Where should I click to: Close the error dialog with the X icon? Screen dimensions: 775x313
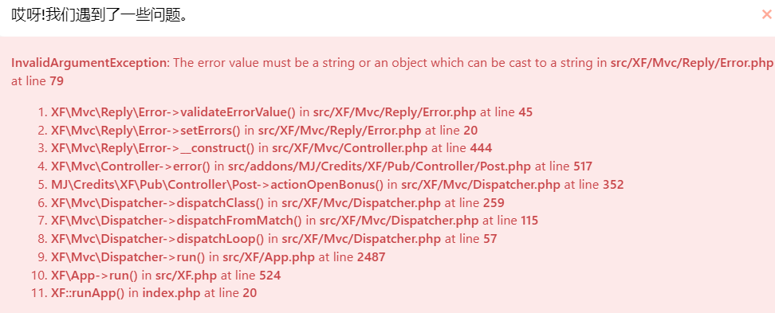click(x=766, y=15)
